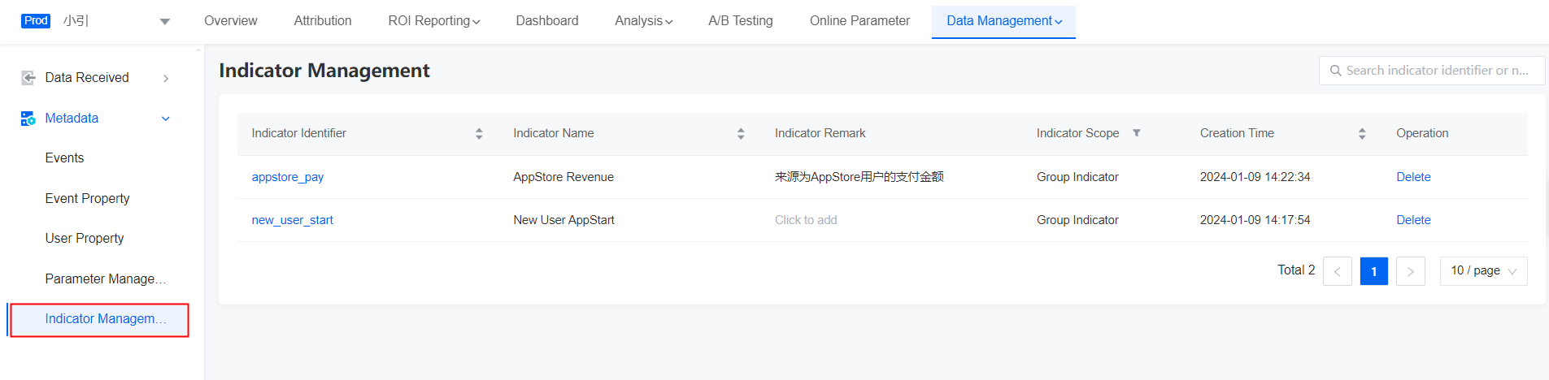Click the Metadata sidebar icon

tap(28, 119)
